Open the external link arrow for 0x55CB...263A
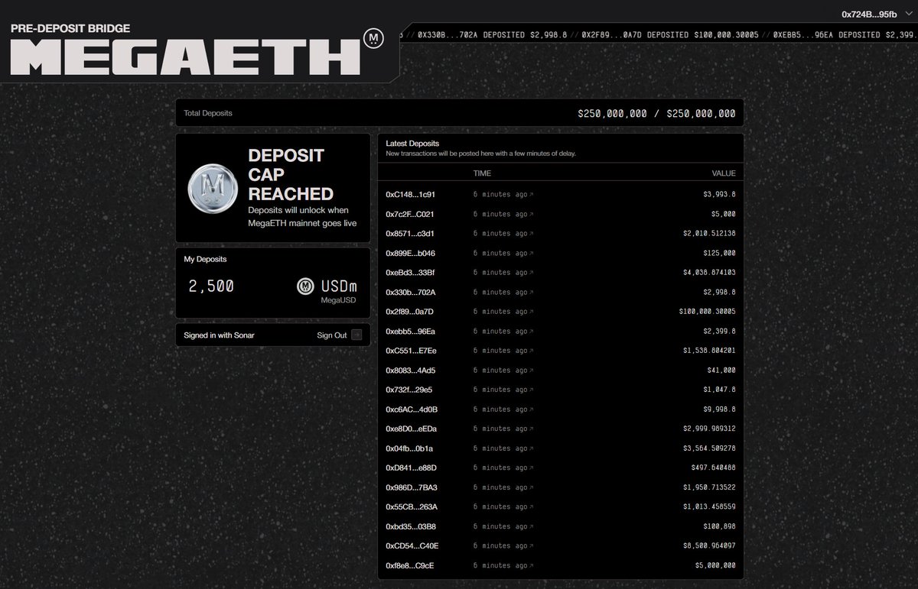Viewport: 918px width, 589px height. coord(532,506)
